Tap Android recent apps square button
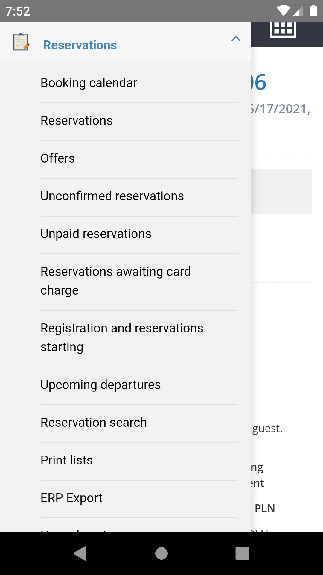The width and height of the screenshot is (323, 575). [x=242, y=553]
